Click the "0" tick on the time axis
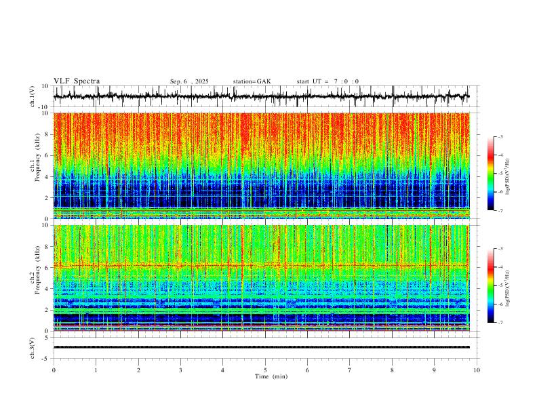This screenshot has width=537, height=415. [x=54, y=370]
